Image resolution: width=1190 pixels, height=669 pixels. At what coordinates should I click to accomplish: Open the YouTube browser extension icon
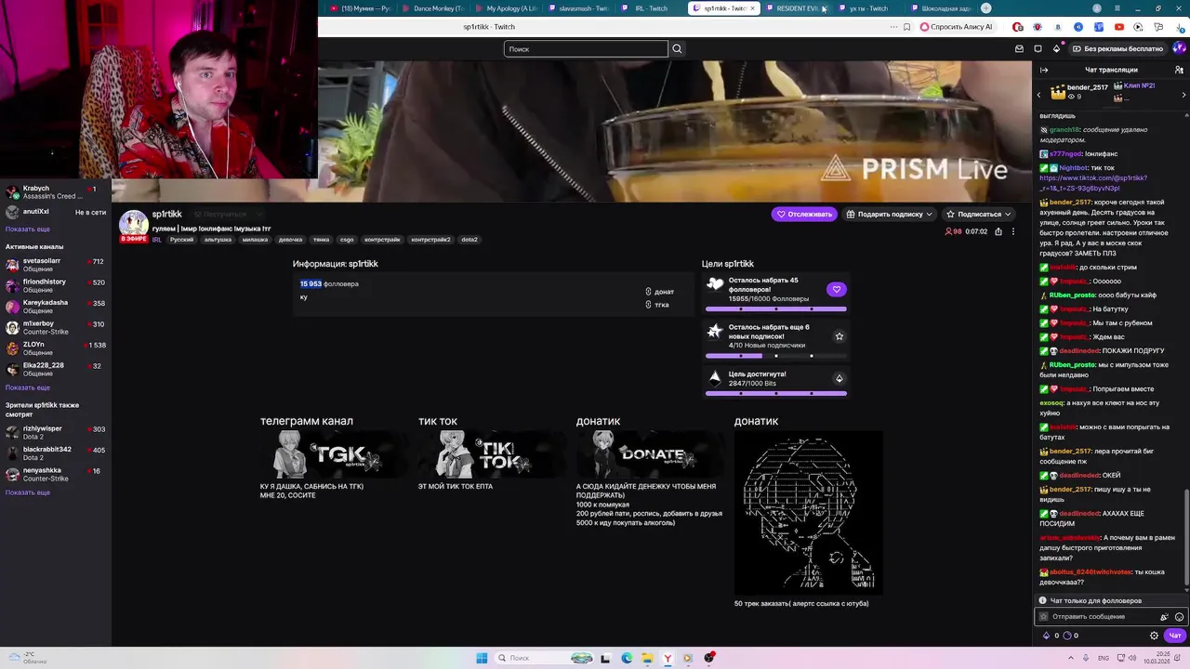point(1118,27)
